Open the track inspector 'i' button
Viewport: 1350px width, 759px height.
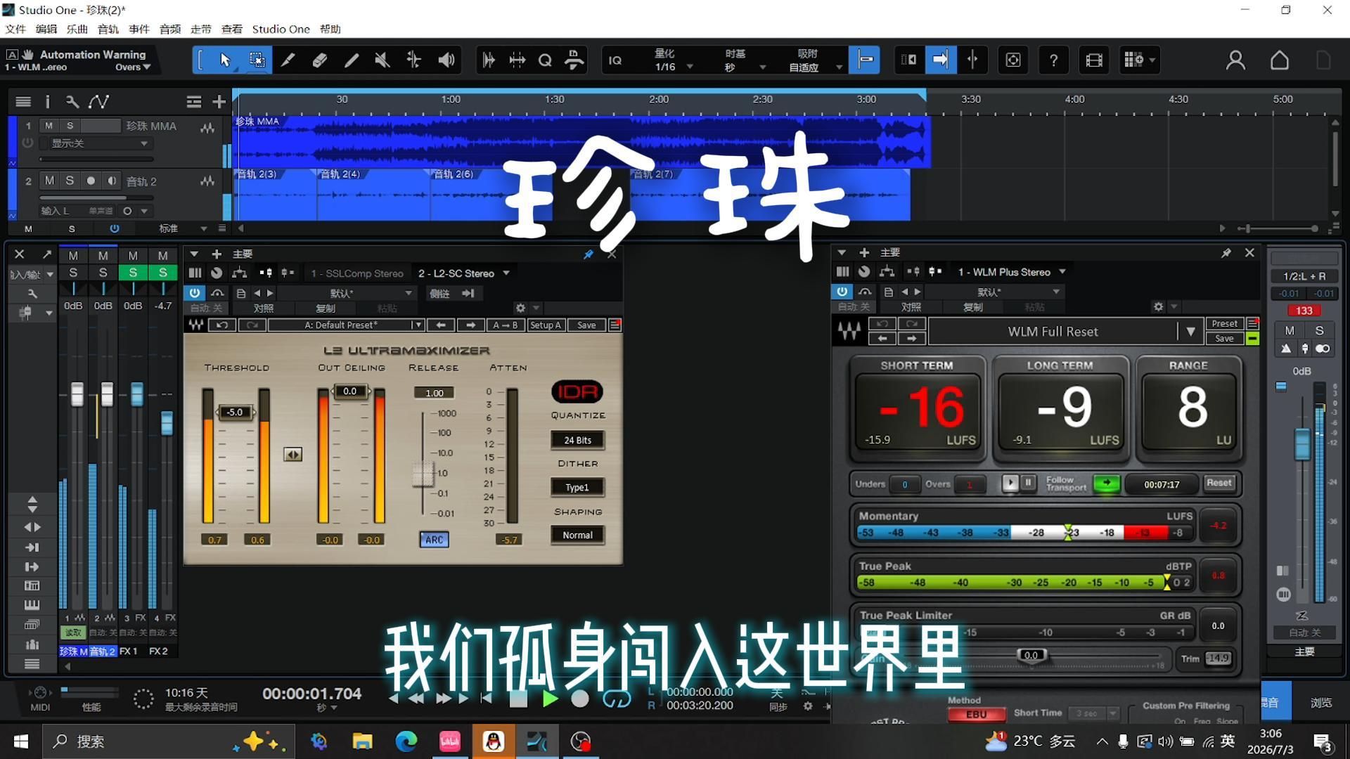pyautogui.click(x=48, y=102)
